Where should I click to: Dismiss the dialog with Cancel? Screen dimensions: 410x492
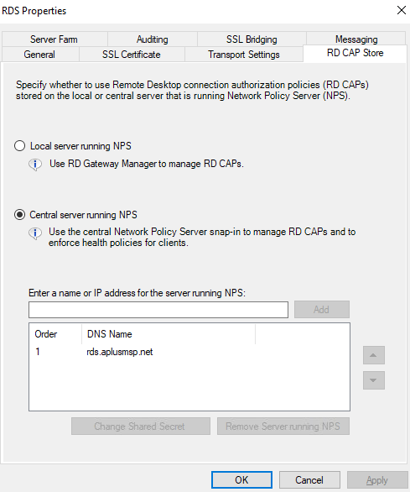point(309,479)
